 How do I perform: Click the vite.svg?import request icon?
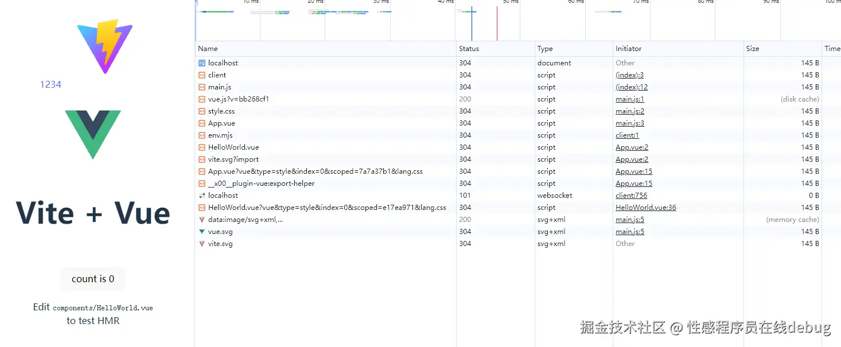tap(202, 159)
